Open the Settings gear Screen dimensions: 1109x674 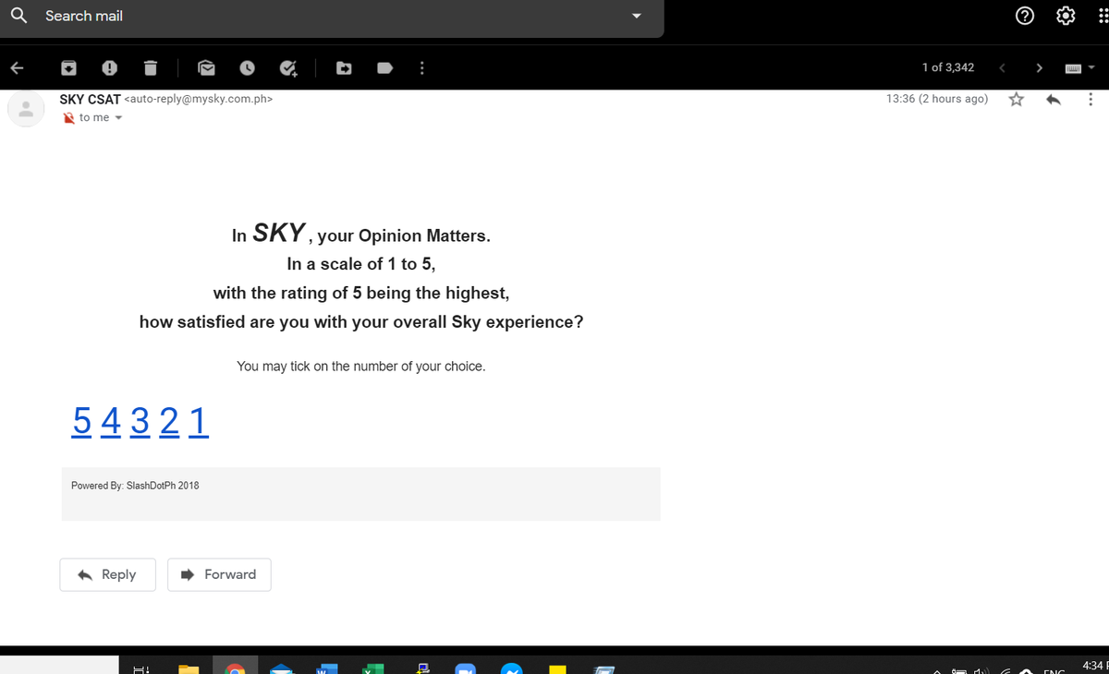coord(1066,16)
